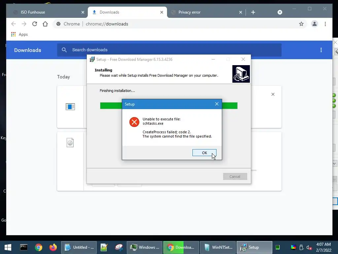Open the clock showing 4:07 AM
The width and height of the screenshot is (338, 254).
(x=323, y=247)
